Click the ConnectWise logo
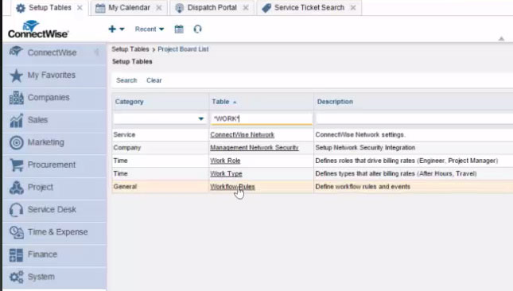This screenshot has height=291, width=513. (38, 29)
